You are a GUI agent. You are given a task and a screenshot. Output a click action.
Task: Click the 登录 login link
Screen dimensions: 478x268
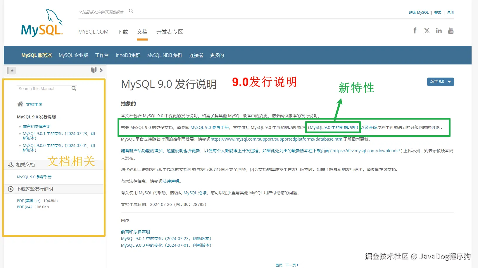[438, 13]
